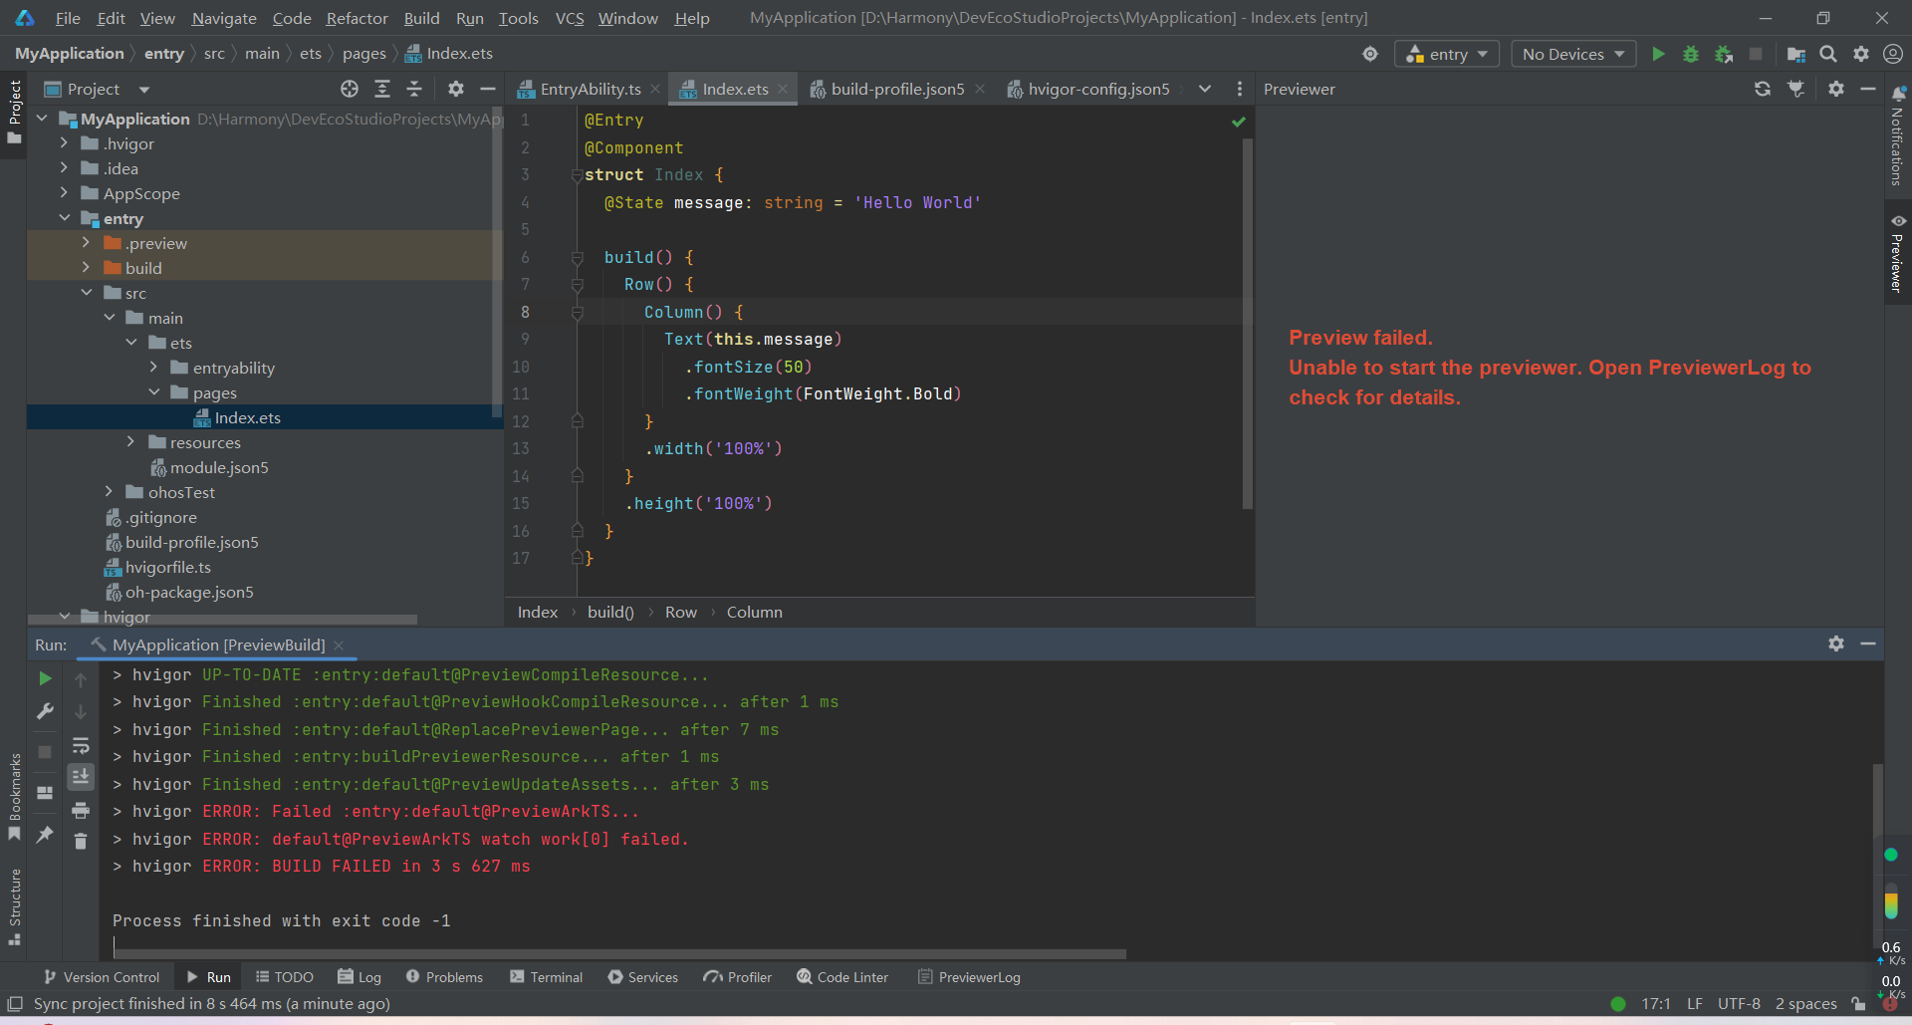Close the Index.ets editor tab
The height and width of the screenshot is (1025, 1912).
[x=783, y=89]
